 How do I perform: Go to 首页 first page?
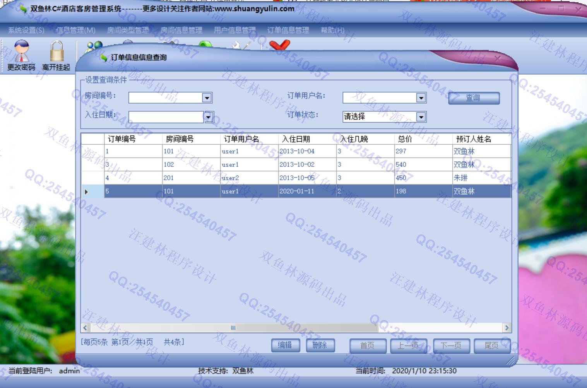[x=368, y=345]
